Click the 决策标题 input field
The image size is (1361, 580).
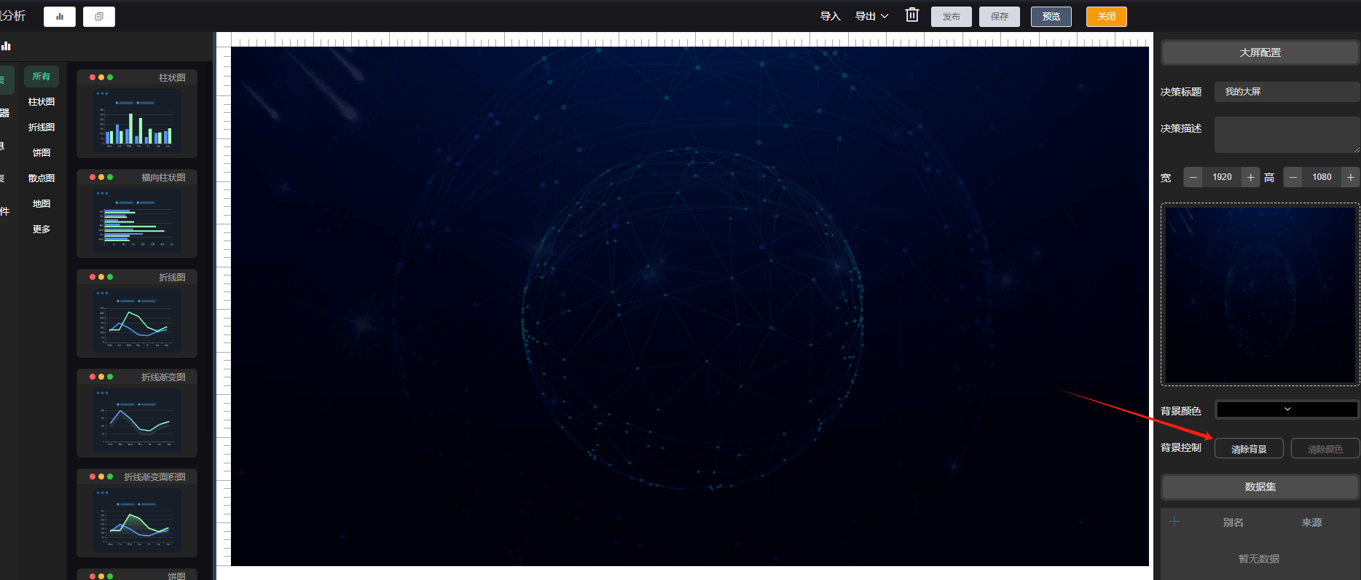1286,92
